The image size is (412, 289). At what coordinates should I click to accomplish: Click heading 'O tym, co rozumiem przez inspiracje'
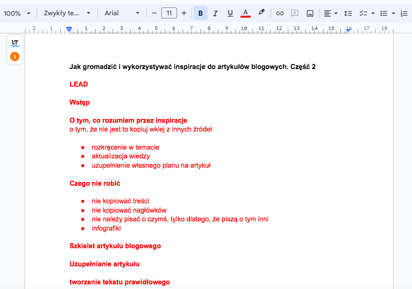[128, 120]
